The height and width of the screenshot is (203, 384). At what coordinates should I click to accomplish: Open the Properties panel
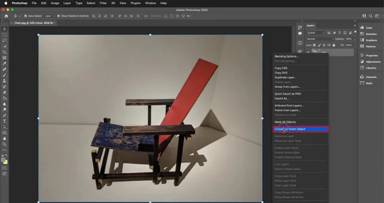pos(369,55)
